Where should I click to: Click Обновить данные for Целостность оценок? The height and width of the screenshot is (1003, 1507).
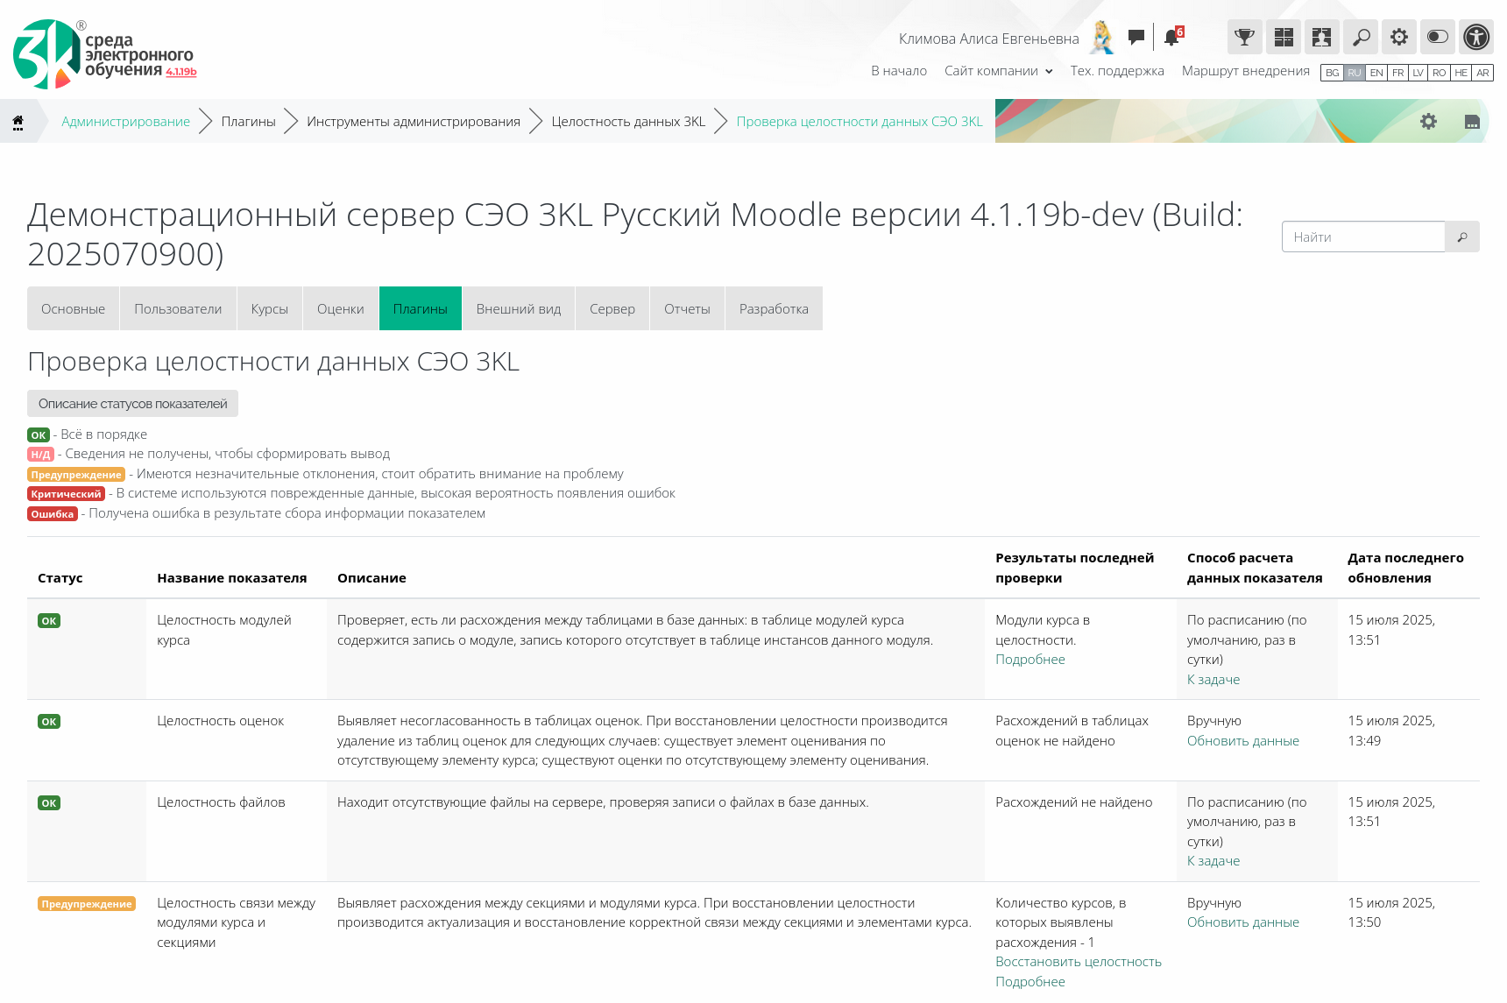[x=1242, y=741]
